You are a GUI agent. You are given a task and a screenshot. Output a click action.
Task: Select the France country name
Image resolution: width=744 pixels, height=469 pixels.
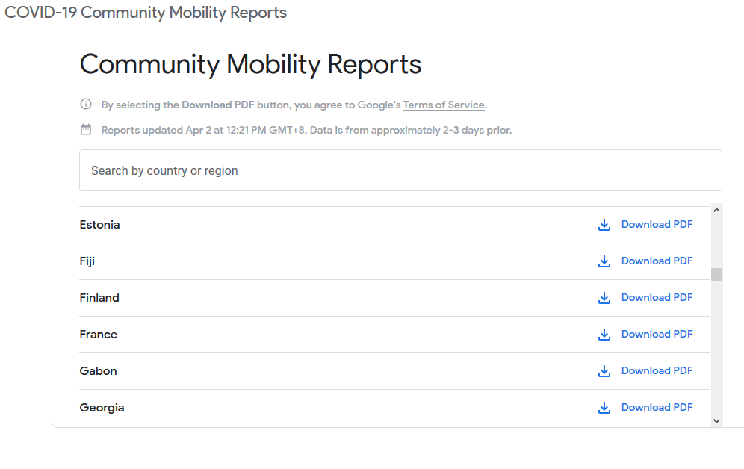[x=99, y=335]
